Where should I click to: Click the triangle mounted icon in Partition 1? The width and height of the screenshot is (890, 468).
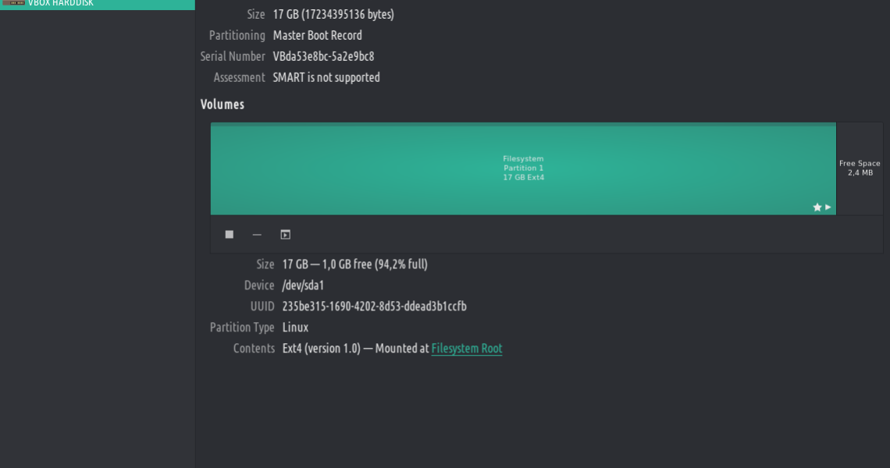pyautogui.click(x=828, y=207)
